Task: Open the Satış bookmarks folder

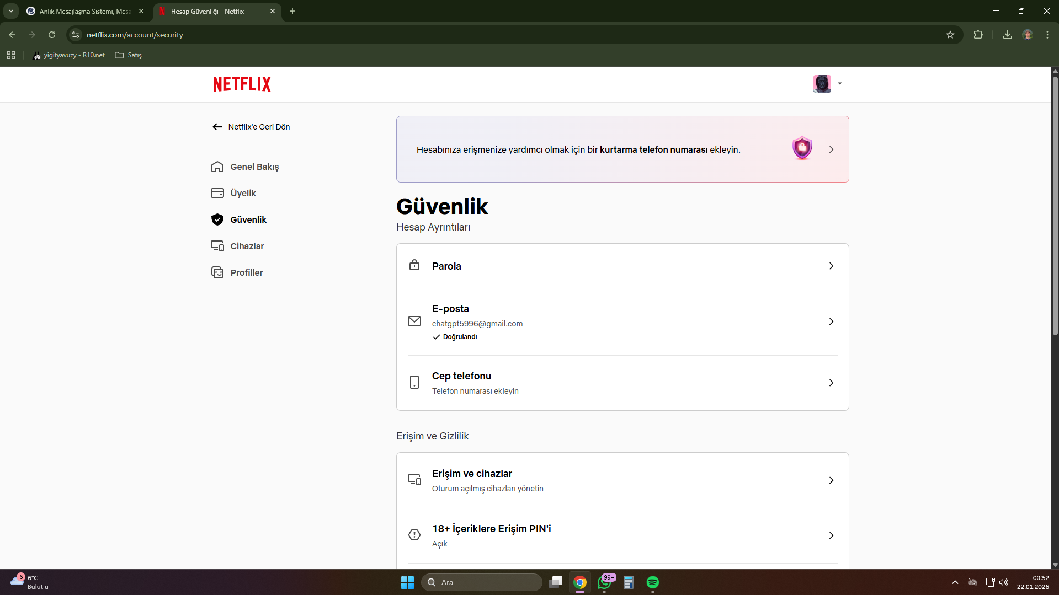Action: 129,55
